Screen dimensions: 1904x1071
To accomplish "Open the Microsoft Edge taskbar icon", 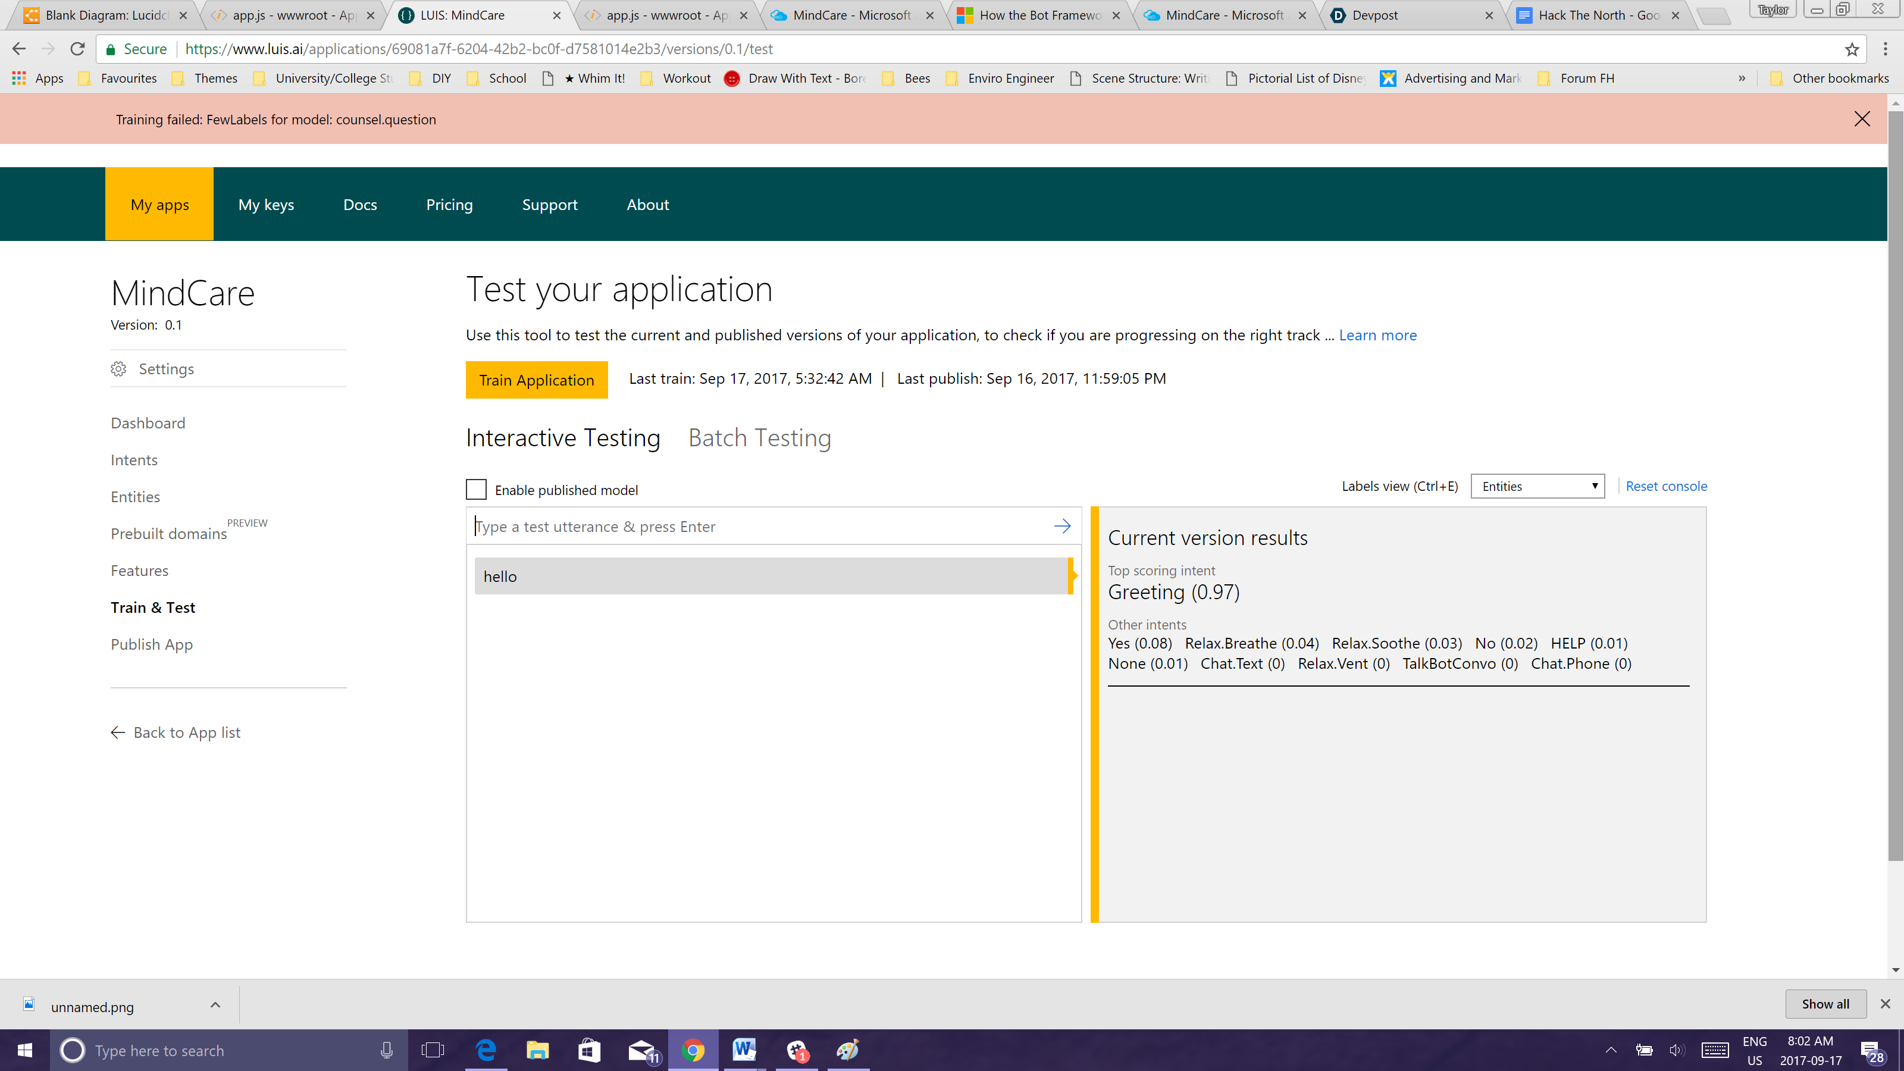I will (x=486, y=1050).
